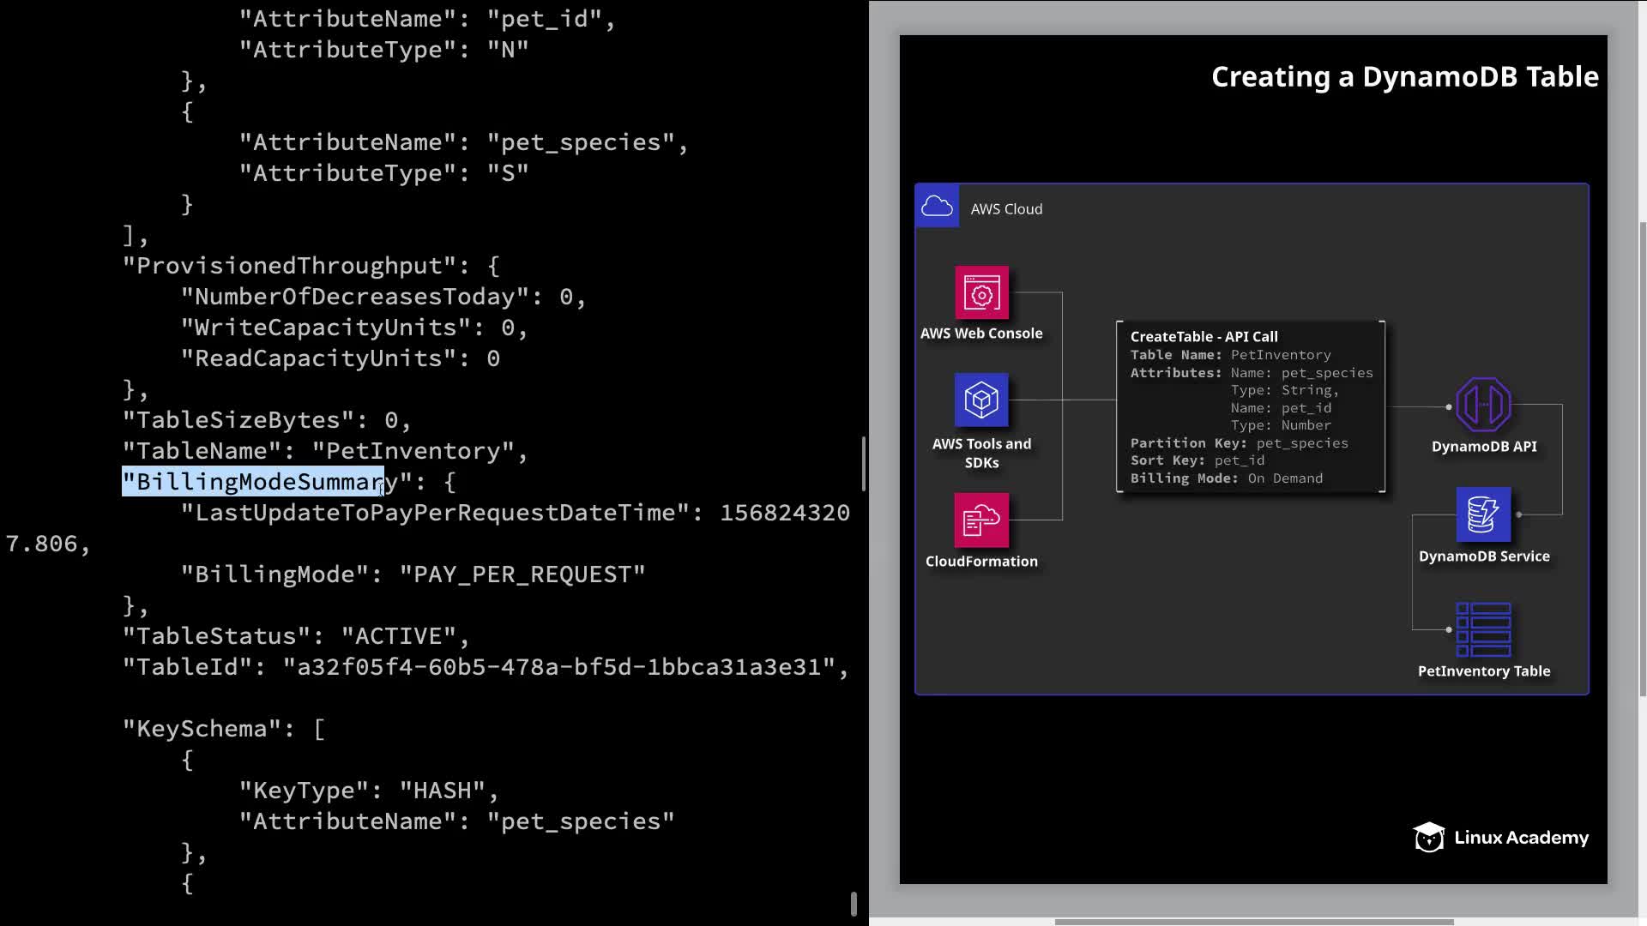
Task: Click the slide panel's vertical scrollbar
Action: 1642,459
